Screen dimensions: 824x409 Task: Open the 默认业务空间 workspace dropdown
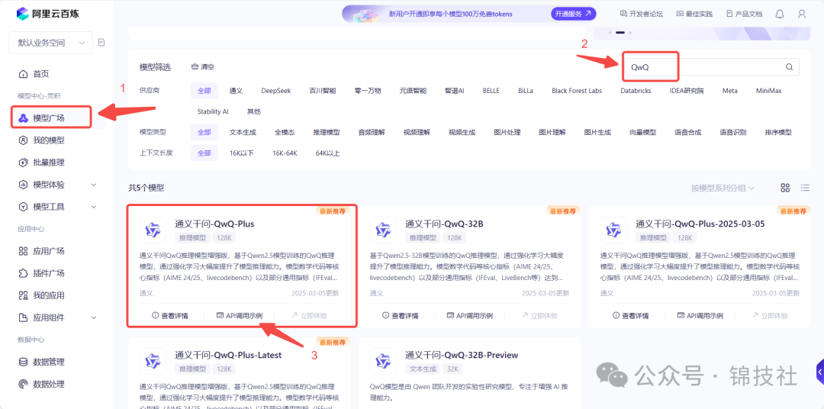50,43
